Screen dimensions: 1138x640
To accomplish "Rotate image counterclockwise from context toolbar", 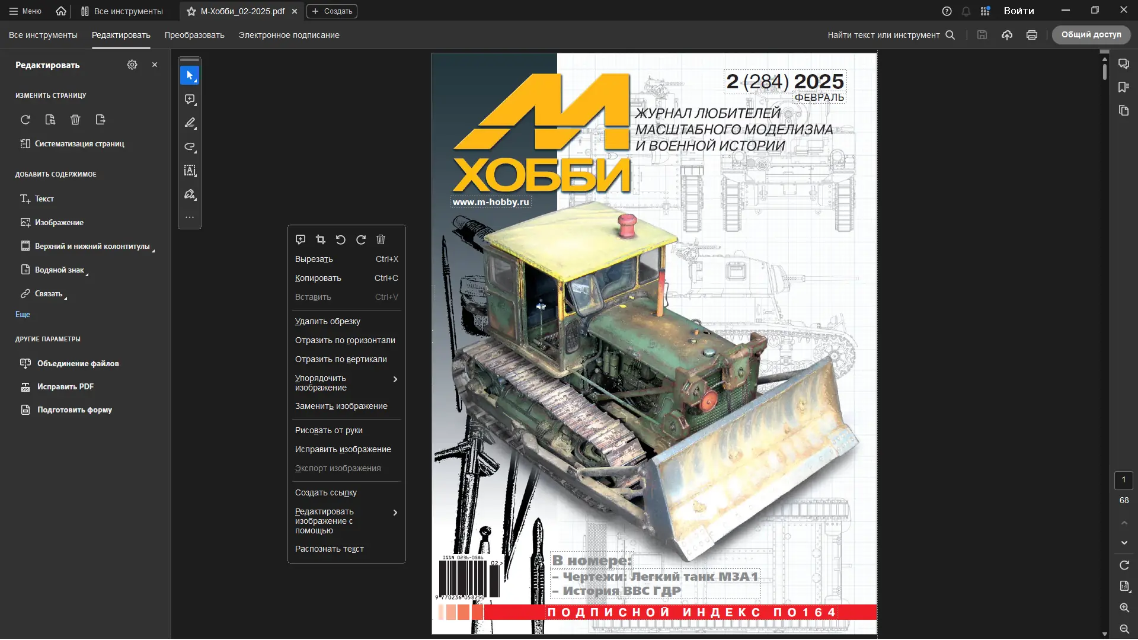I will click(341, 239).
